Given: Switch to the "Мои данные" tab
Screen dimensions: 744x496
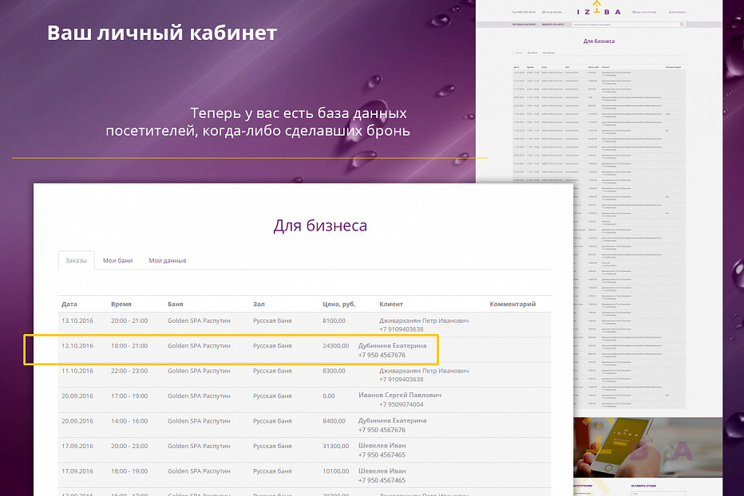Looking at the screenshot, I should coord(168,261).
